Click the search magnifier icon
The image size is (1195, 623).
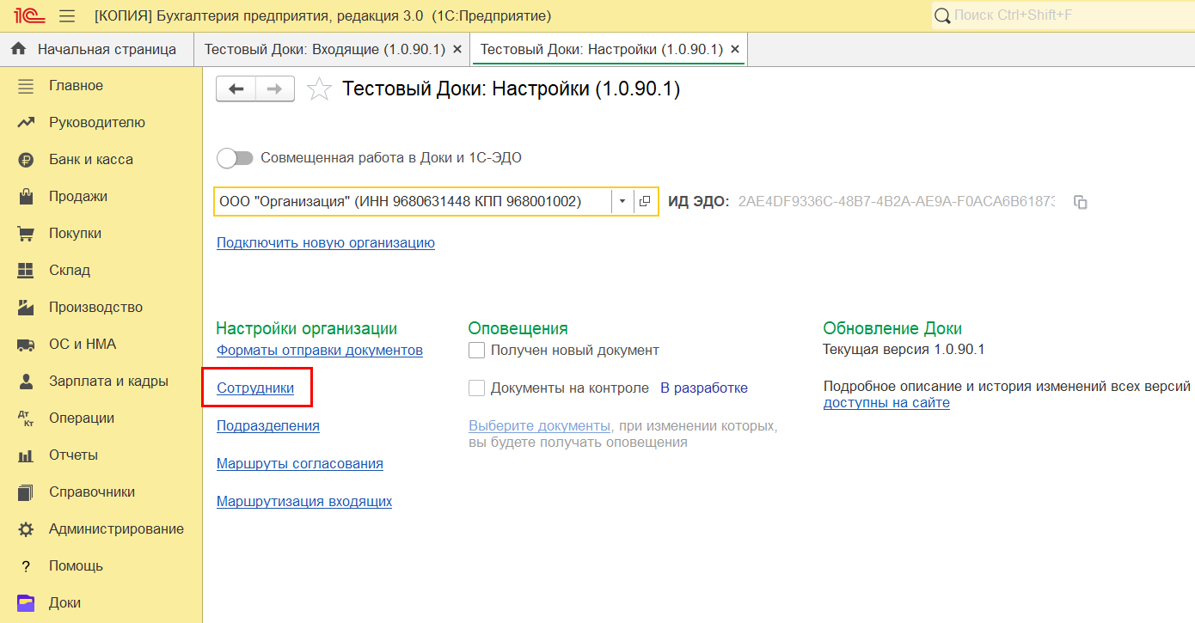942,16
